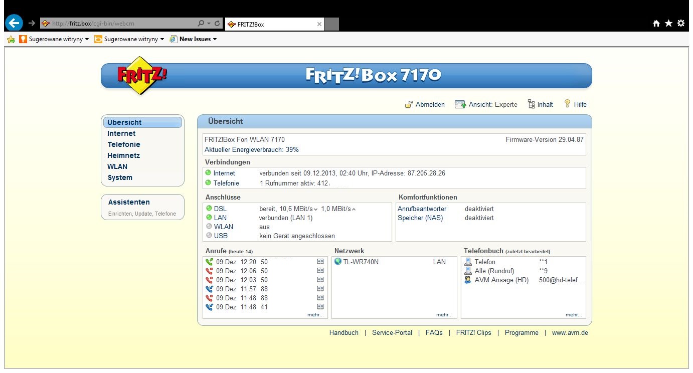The height and width of the screenshot is (373, 693).
Task: Open the address bar search dropdown arrow
Action: click(x=209, y=23)
